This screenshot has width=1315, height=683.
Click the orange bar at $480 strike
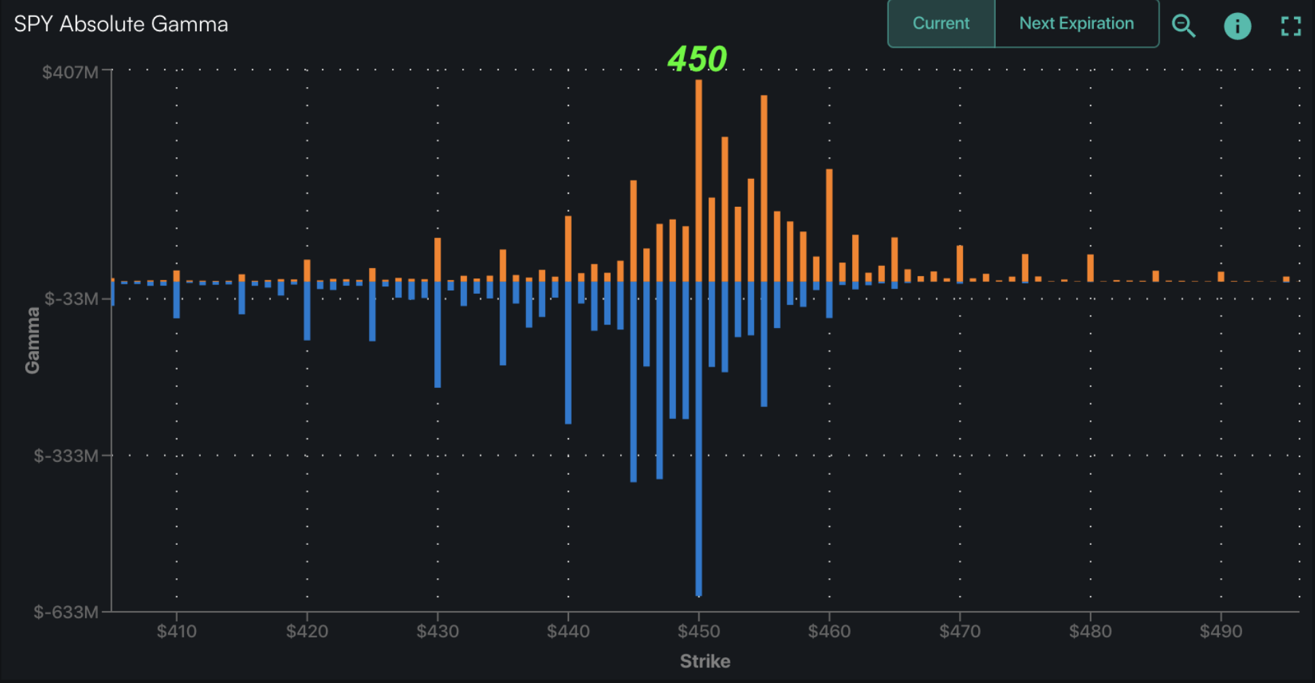click(1090, 268)
